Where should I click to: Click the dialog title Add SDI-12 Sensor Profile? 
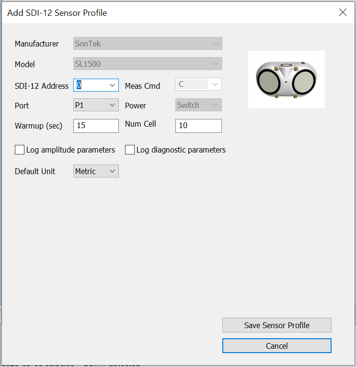coord(57,13)
